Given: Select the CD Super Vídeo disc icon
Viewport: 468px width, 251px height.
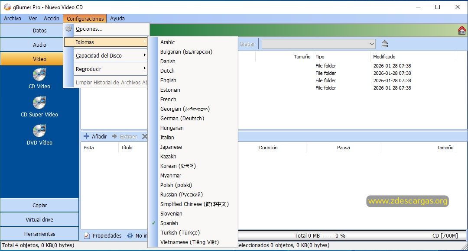Looking at the screenshot, I should tap(39, 103).
